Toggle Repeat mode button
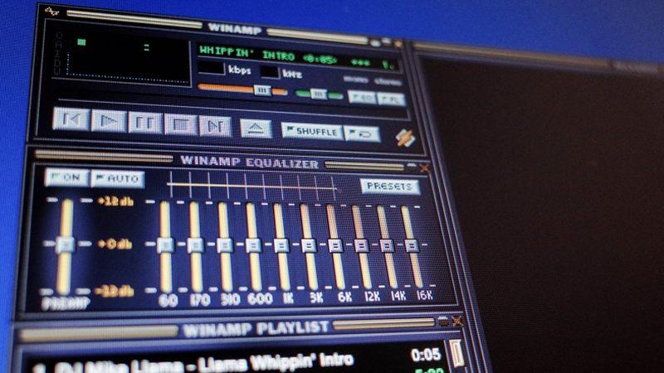This screenshot has height=373, width=664. click(362, 134)
